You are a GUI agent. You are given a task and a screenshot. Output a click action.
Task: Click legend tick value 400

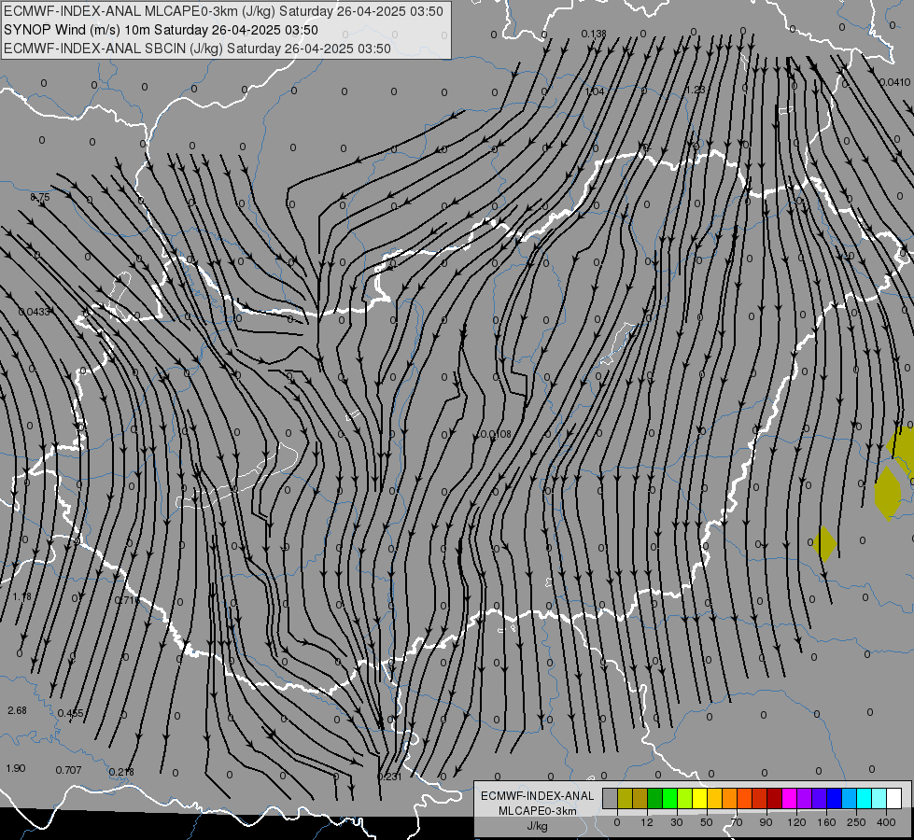(x=886, y=822)
